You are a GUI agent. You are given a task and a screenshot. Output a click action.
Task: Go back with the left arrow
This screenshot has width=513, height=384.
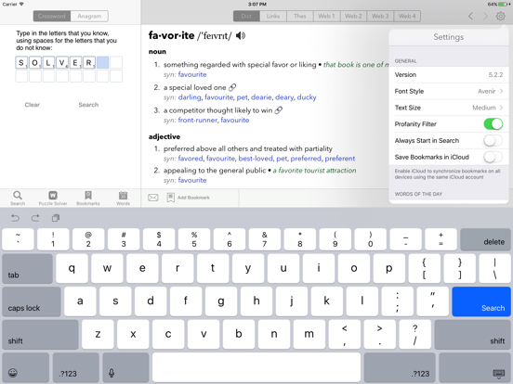470,16
